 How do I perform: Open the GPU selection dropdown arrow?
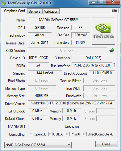pos(69,145)
